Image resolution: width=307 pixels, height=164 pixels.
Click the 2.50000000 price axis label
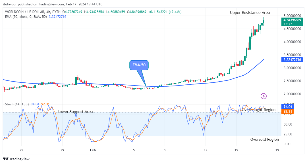pyautogui.click(x=292, y=81)
